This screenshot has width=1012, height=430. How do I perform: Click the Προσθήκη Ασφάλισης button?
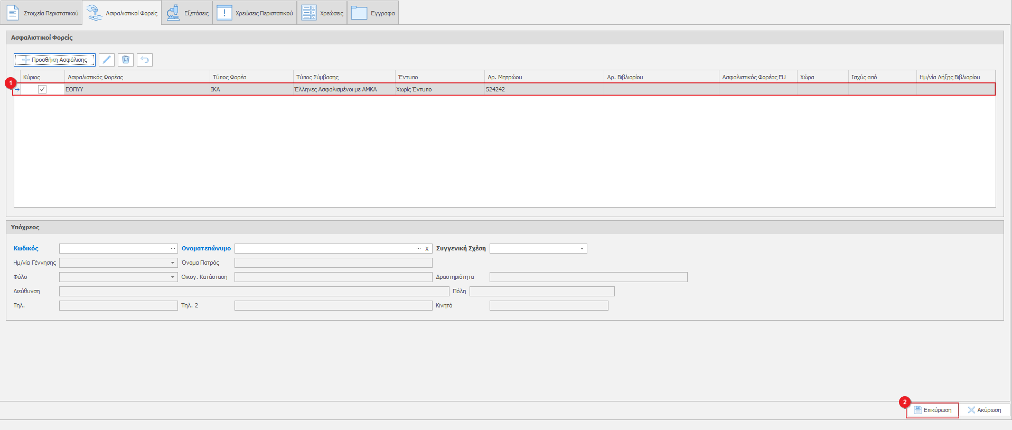55,60
